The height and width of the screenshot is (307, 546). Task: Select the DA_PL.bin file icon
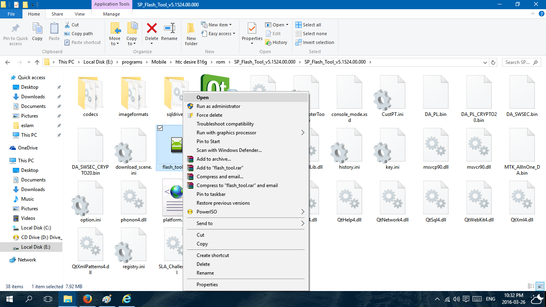coord(435,93)
